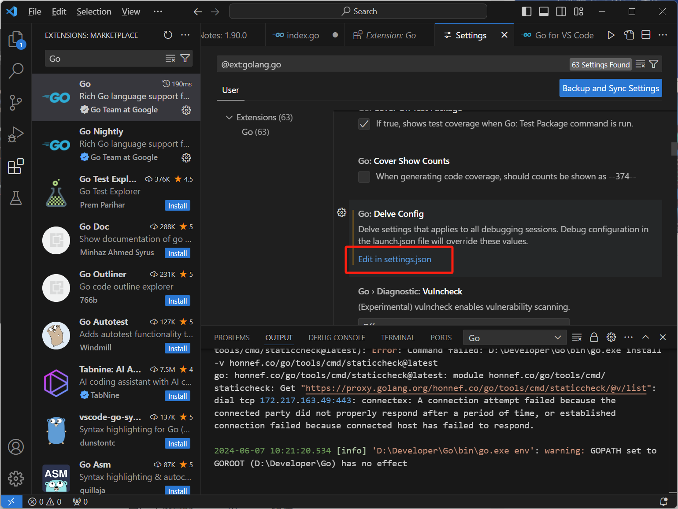
Task: Install Go Test Explorer extension
Action: point(178,206)
